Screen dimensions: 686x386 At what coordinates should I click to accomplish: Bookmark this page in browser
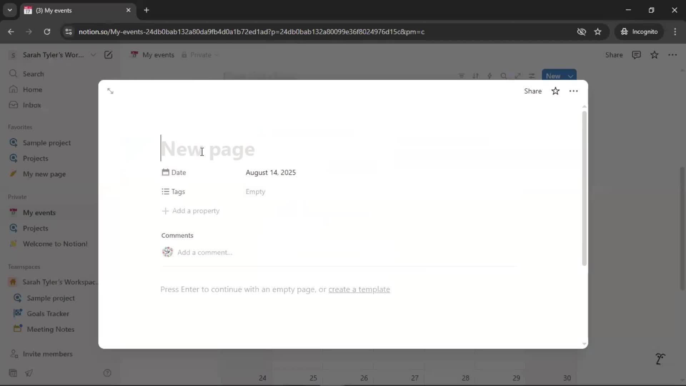tap(598, 32)
